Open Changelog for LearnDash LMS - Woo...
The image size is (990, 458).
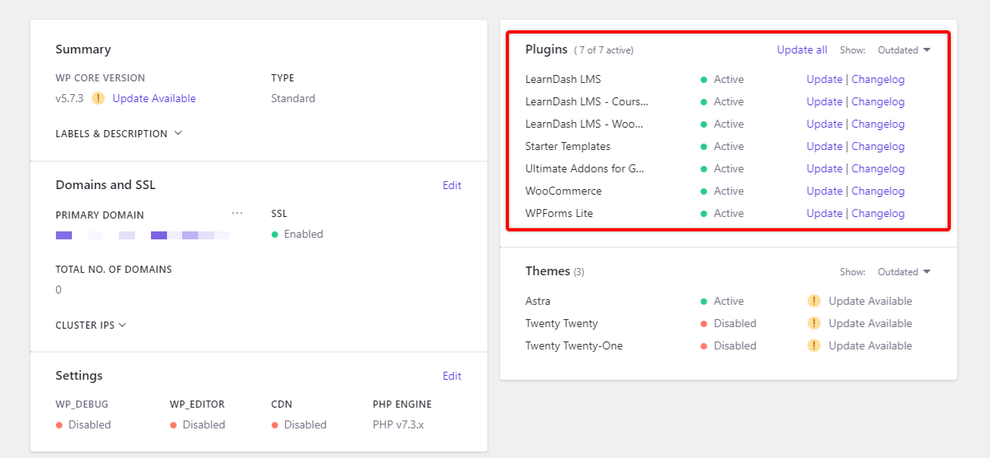(x=878, y=124)
